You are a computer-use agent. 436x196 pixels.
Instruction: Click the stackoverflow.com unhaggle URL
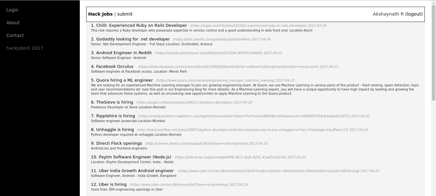tap(243, 130)
